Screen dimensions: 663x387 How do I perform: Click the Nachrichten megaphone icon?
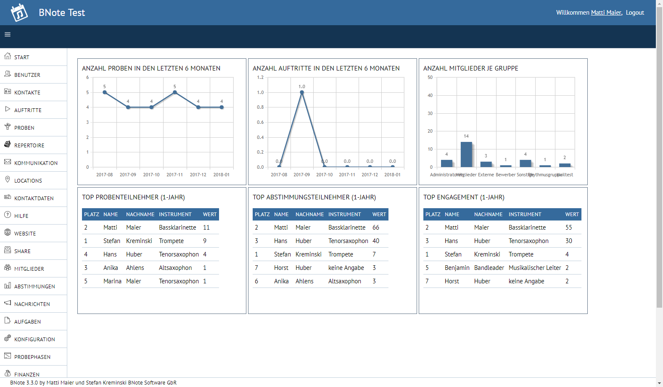(8, 303)
